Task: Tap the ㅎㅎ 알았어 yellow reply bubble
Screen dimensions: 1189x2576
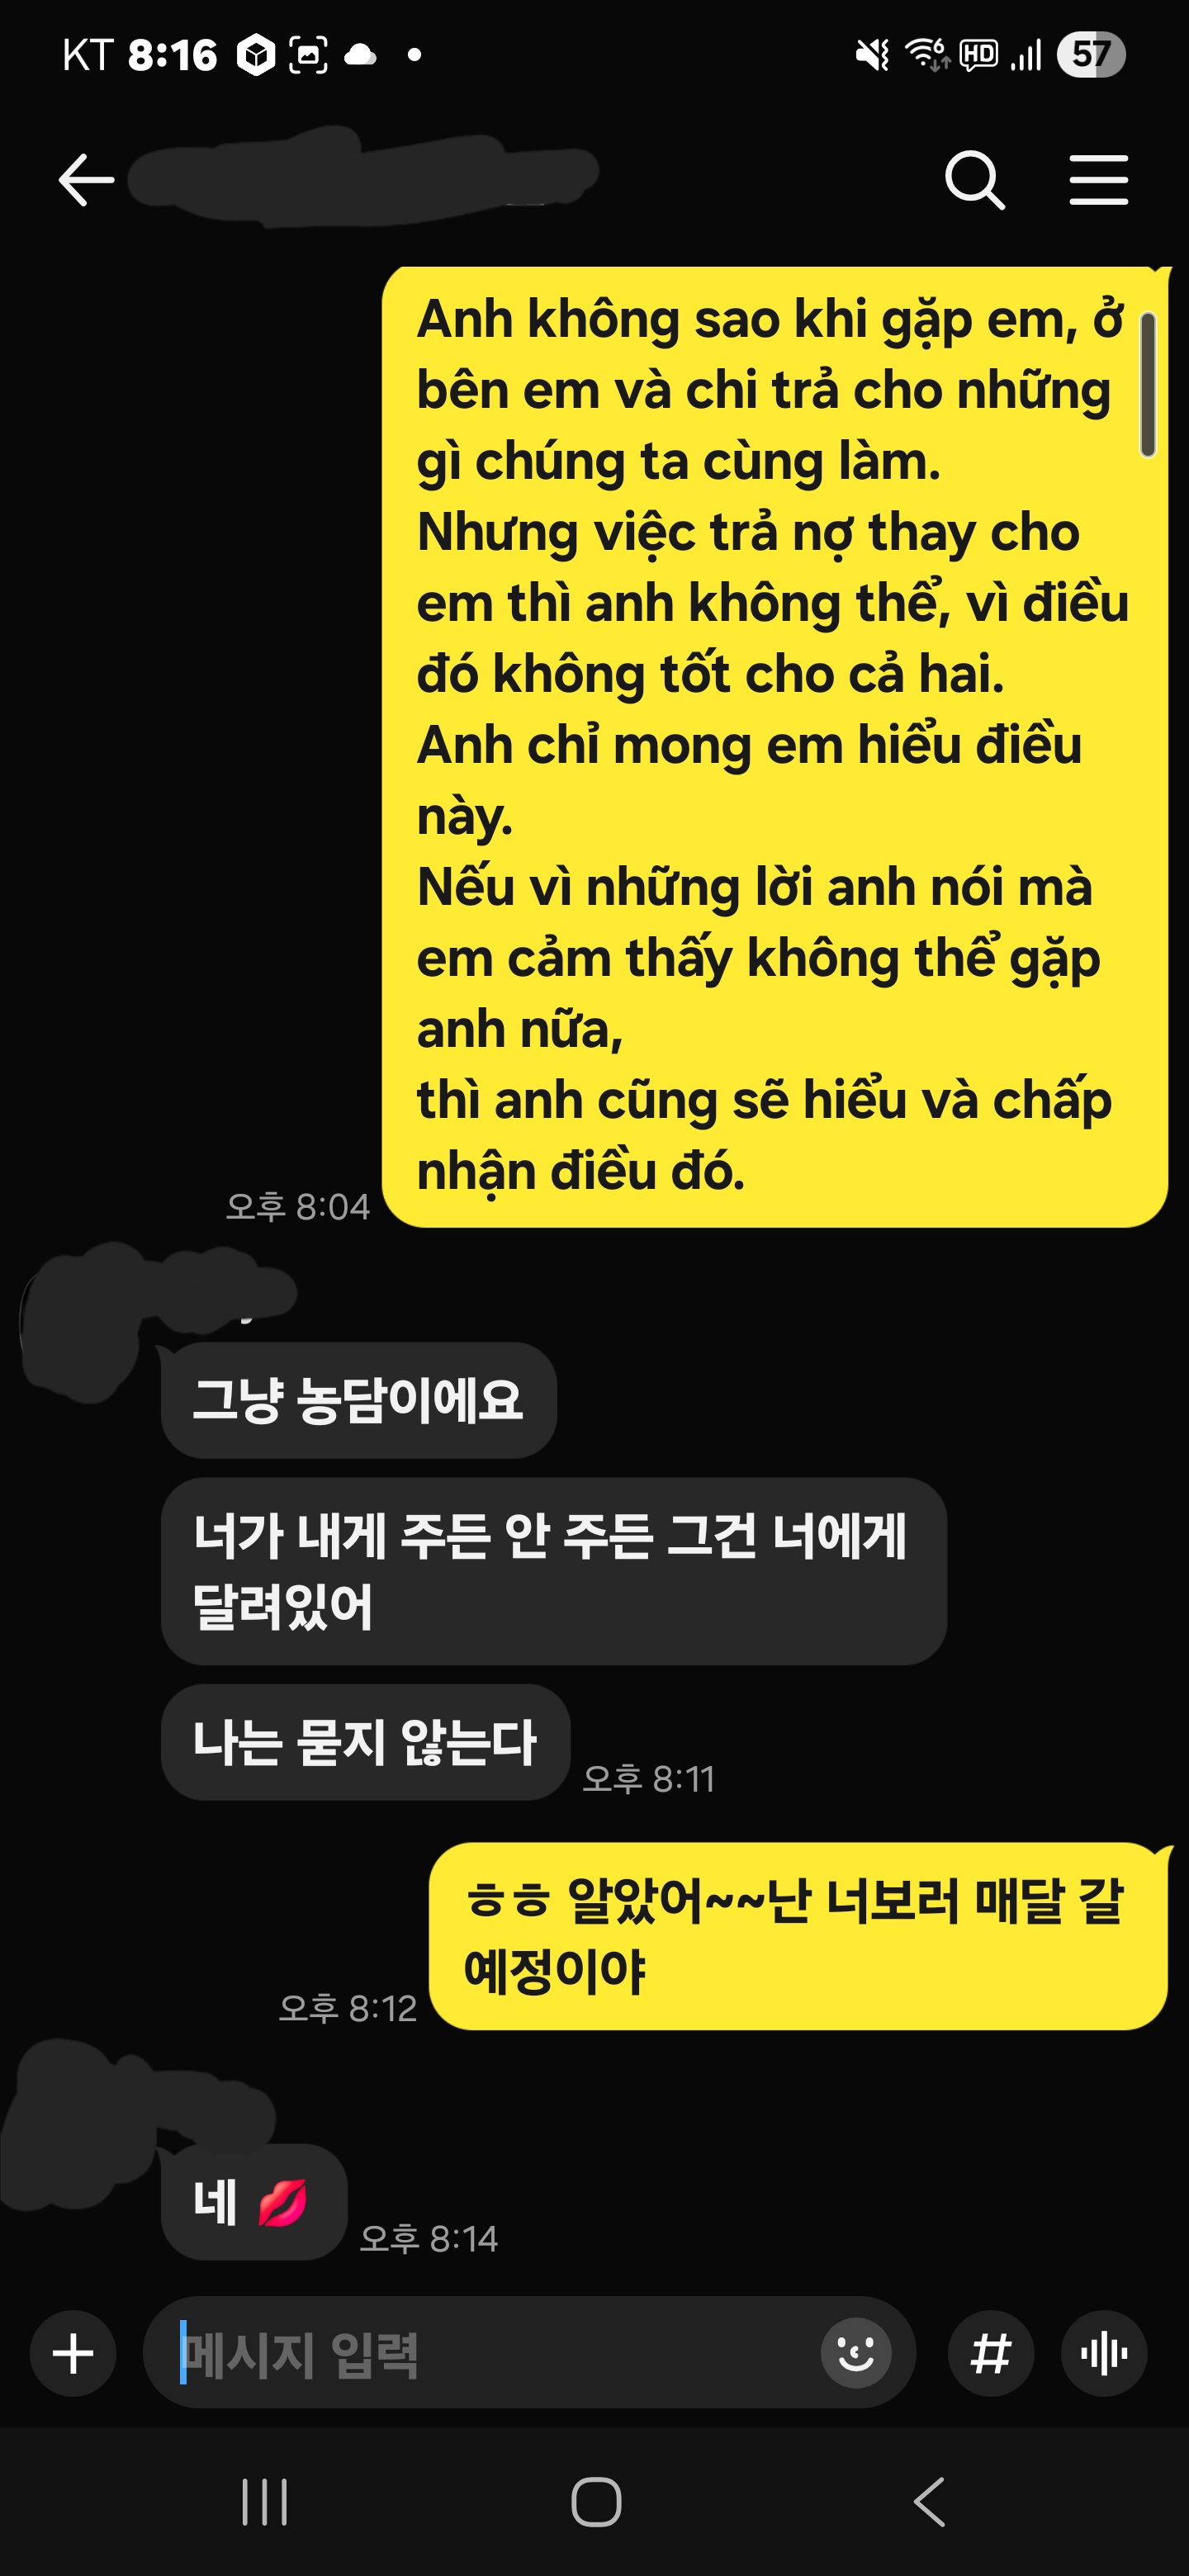Action: (x=798, y=1936)
